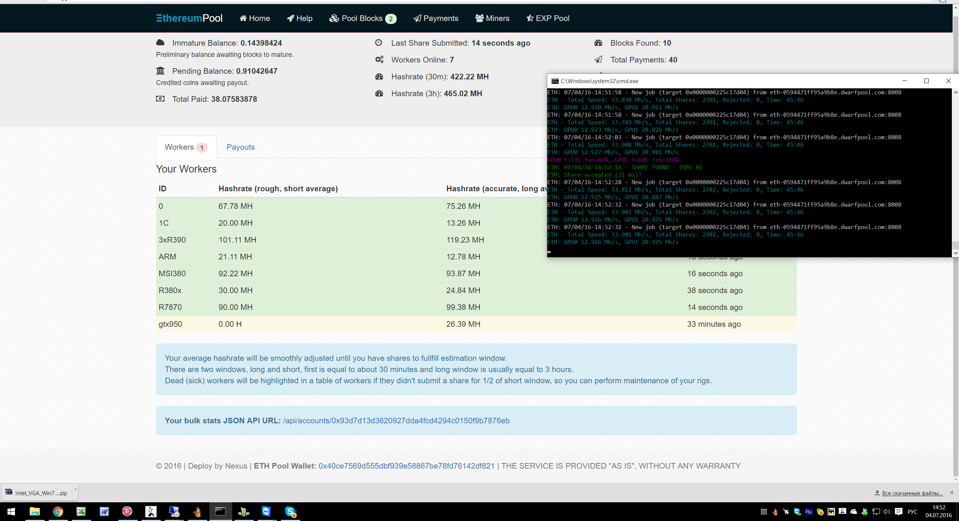Show all downloaded files link
The image size is (959, 521).
[912, 493]
